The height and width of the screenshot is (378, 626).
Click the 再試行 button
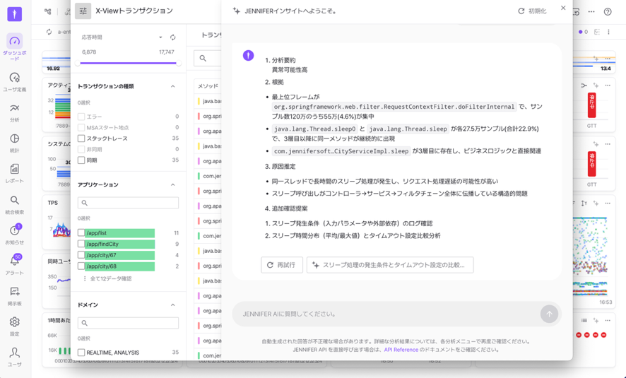click(x=281, y=265)
